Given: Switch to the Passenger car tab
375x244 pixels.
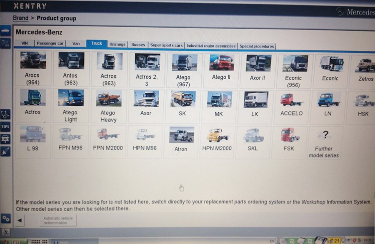Looking at the screenshot, I should coord(50,44).
